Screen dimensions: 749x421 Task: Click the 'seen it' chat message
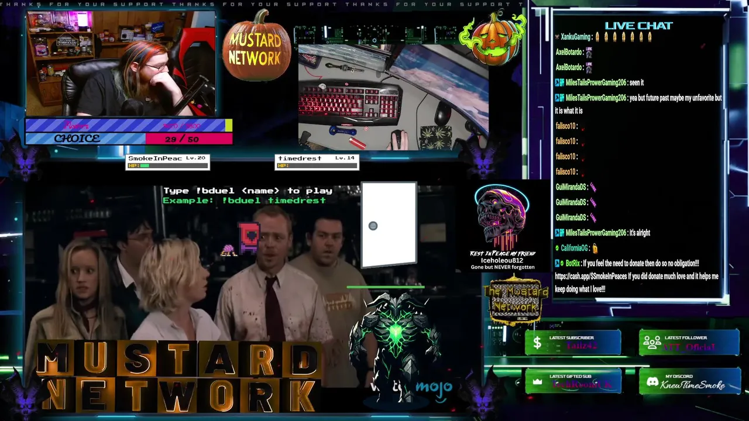tap(636, 82)
